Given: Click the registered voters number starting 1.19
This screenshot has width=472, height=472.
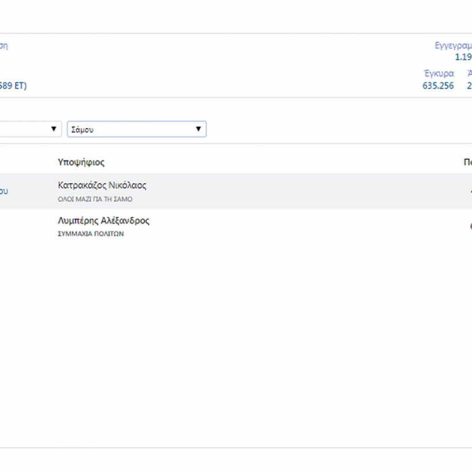Looking at the screenshot, I should (x=463, y=57).
